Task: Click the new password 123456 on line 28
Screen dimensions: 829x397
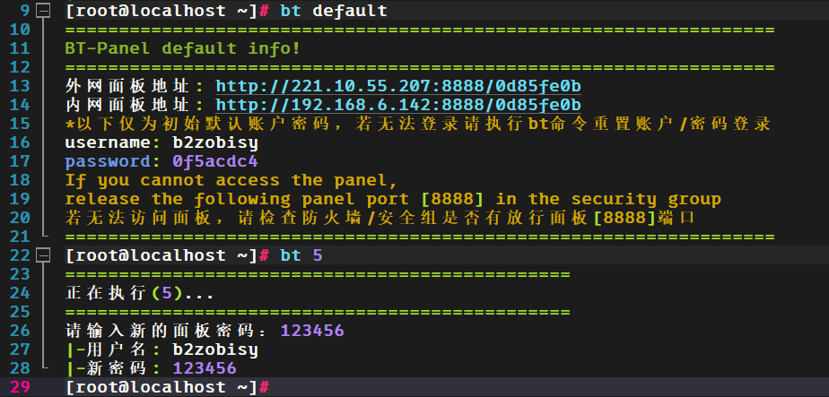Action: 205,368
